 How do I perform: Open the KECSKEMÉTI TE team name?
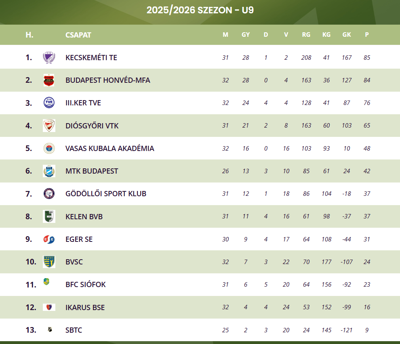click(x=91, y=58)
